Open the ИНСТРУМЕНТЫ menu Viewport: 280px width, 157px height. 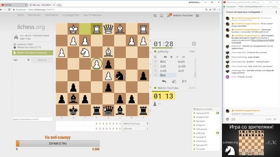[x=92, y=15]
